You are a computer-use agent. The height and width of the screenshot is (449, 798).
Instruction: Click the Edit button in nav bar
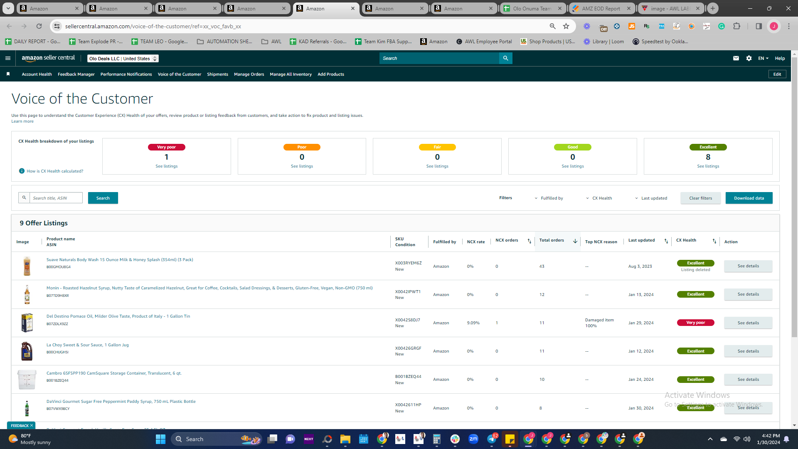click(x=777, y=74)
